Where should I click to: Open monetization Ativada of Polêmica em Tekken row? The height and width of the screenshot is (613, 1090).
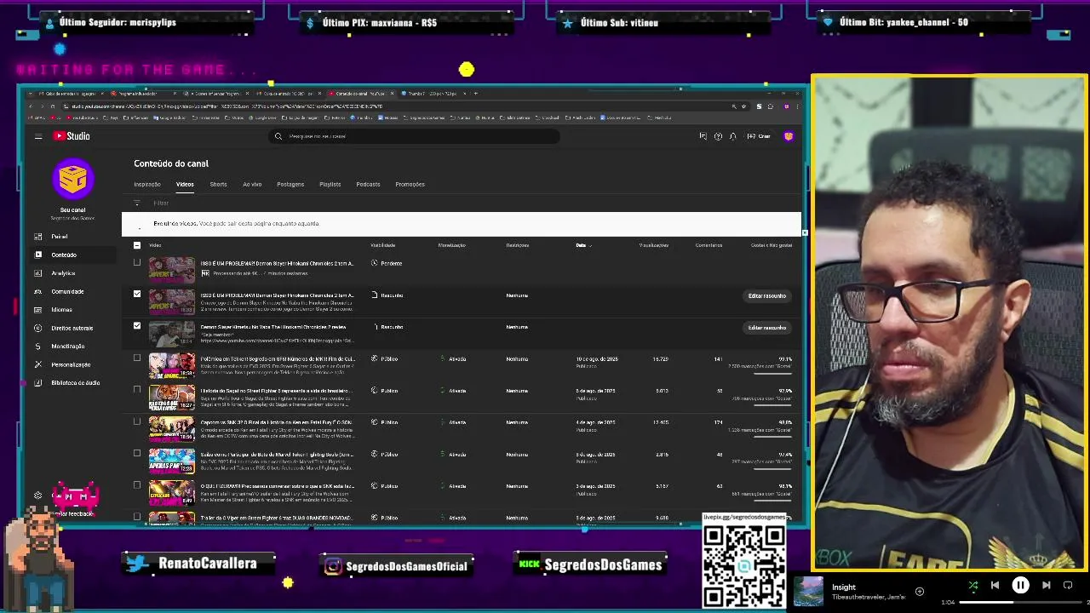pos(453,359)
